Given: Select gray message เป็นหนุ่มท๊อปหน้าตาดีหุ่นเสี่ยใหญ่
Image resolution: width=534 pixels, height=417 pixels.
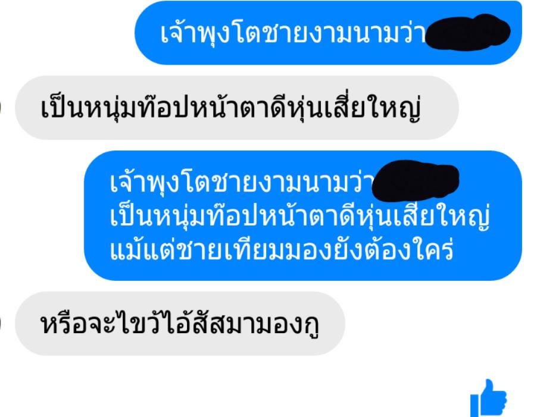Looking at the screenshot, I should (x=237, y=108).
